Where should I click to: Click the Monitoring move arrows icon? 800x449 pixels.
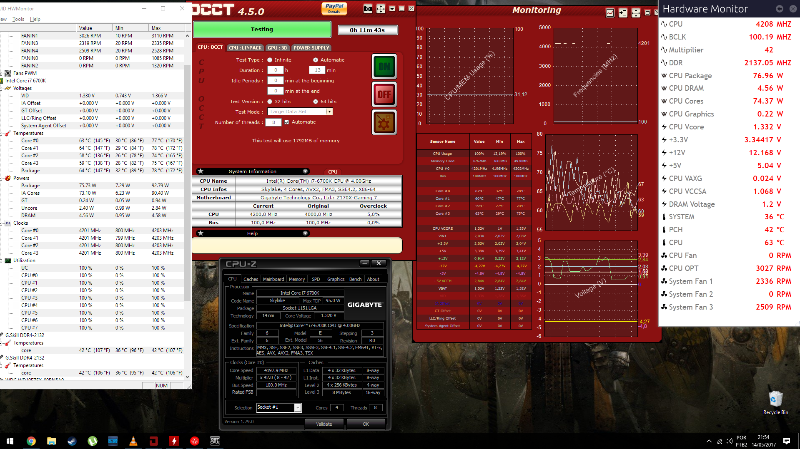pos(636,13)
